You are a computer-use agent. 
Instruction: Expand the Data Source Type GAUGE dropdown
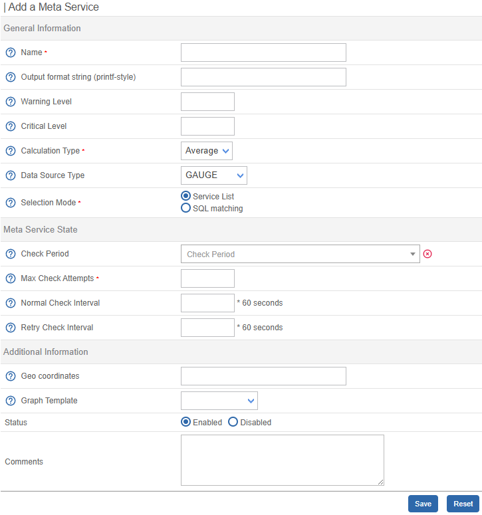point(213,175)
